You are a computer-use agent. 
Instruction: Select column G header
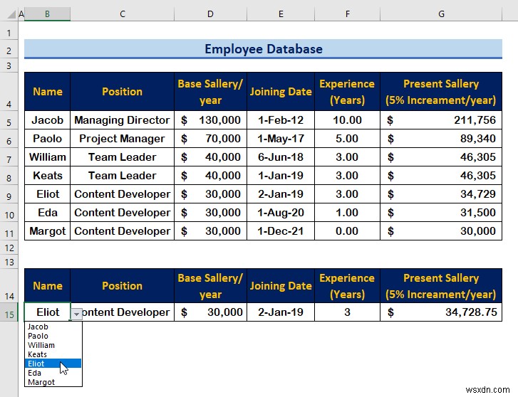[x=441, y=14]
